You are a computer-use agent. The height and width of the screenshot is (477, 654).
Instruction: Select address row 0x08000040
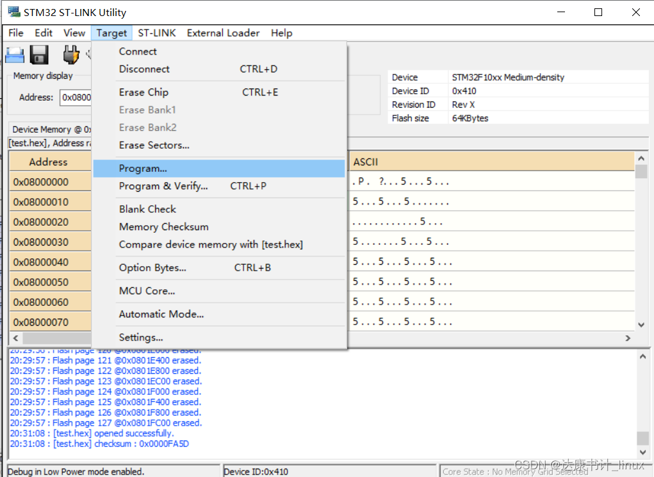coord(50,262)
